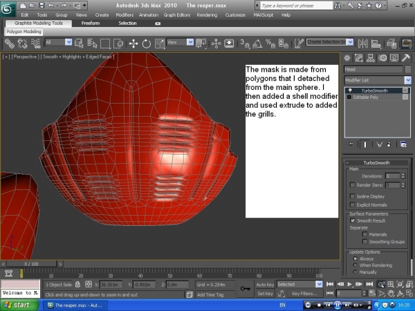415x311 pixels.
Task: Enable the 3D Snaps Toggle
Action: (x=245, y=44)
